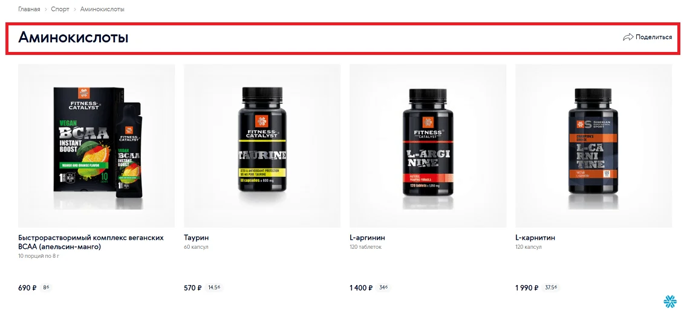Click the blue snowflake logo icon
Viewport: 684px width, 314px height.
[x=669, y=301]
